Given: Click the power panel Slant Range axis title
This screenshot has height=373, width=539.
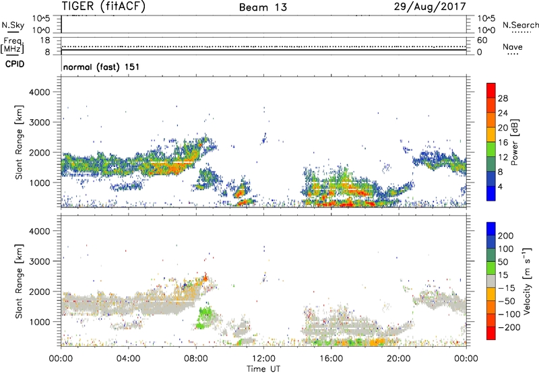Looking at the screenshot, I should coord(19,142).
